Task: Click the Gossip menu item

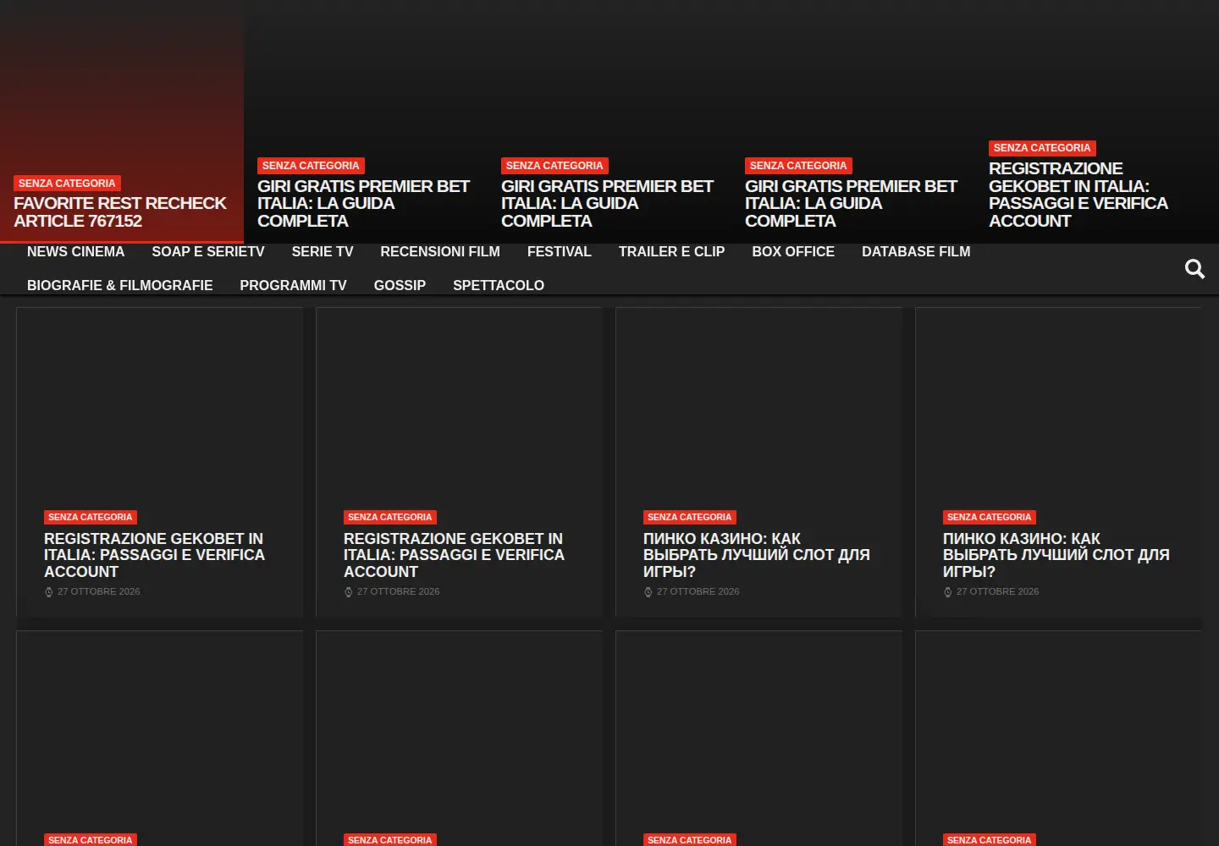Action: click(400, 286)
